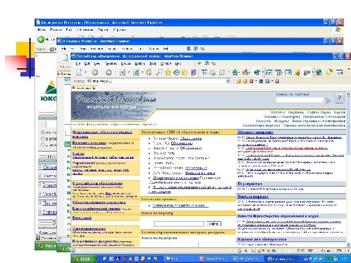
Task: Click the orange next-tab arrow icon
Action: tap(245, 81)
